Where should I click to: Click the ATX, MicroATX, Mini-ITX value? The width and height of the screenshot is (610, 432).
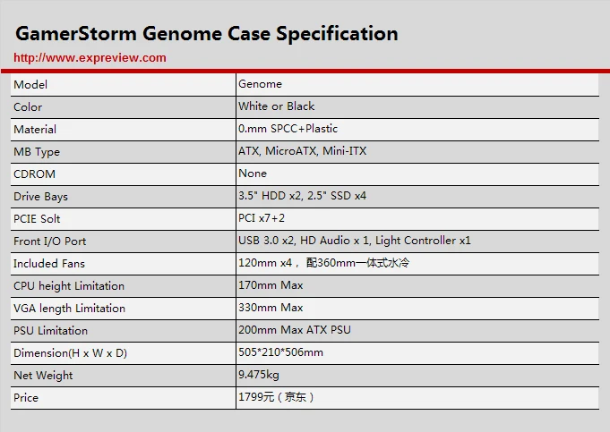click(x=302, y=151)
